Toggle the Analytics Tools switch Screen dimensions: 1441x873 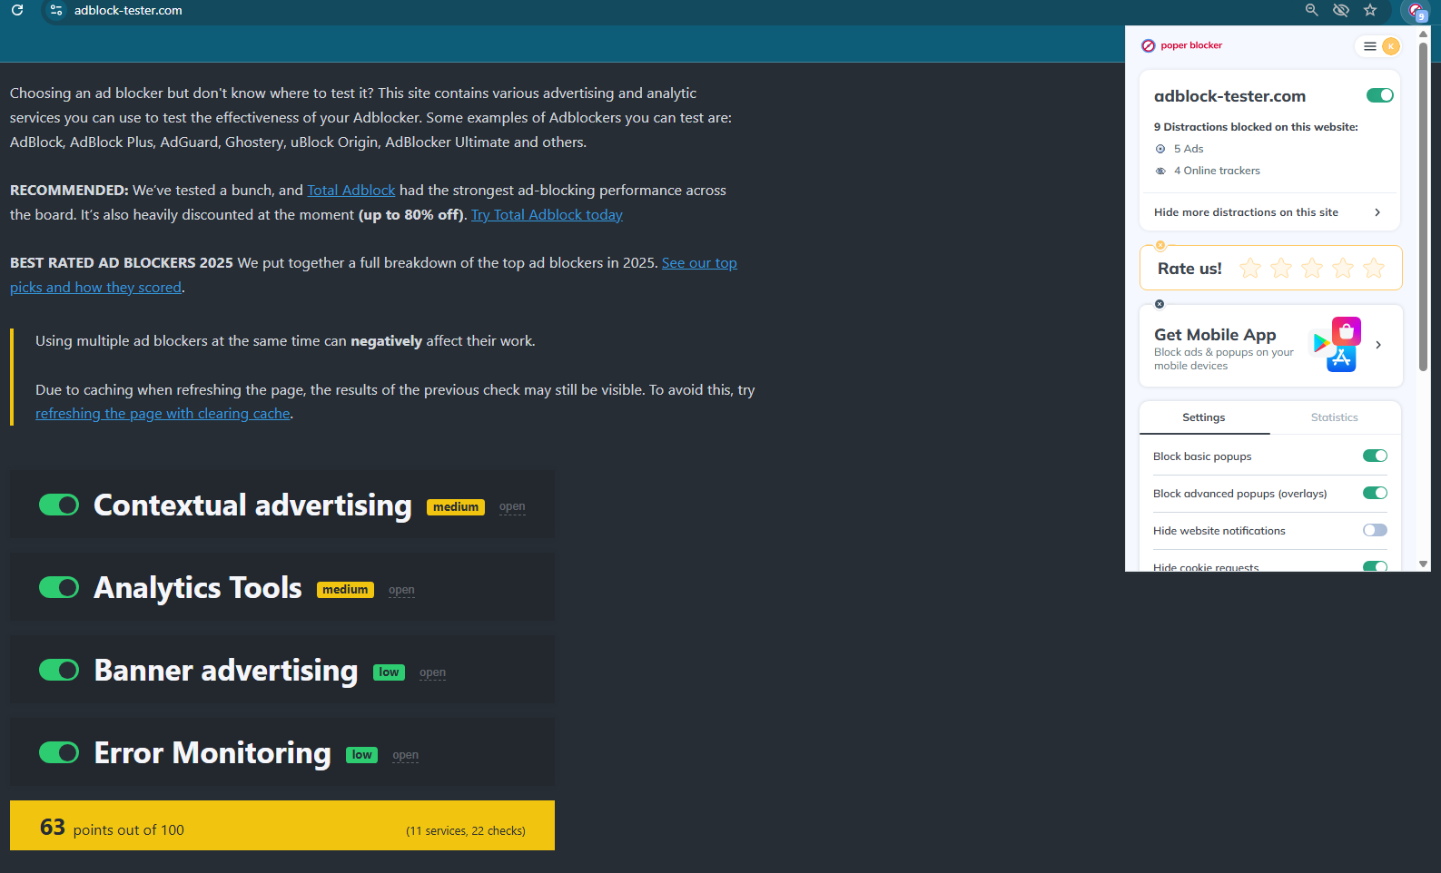[59, 587]
